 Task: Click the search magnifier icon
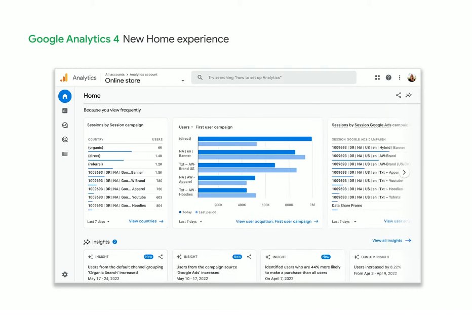click(x=200, y=77)
